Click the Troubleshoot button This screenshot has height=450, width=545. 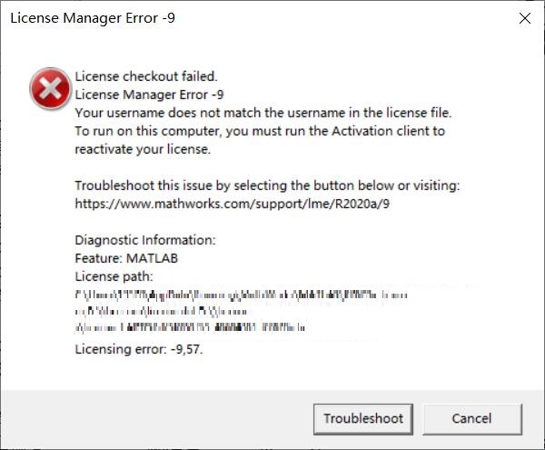363,418
